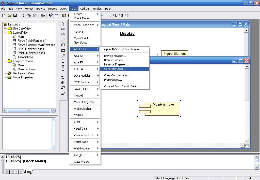
Task: Click the Browse class diagram toolbar icon
Action: 64,16
